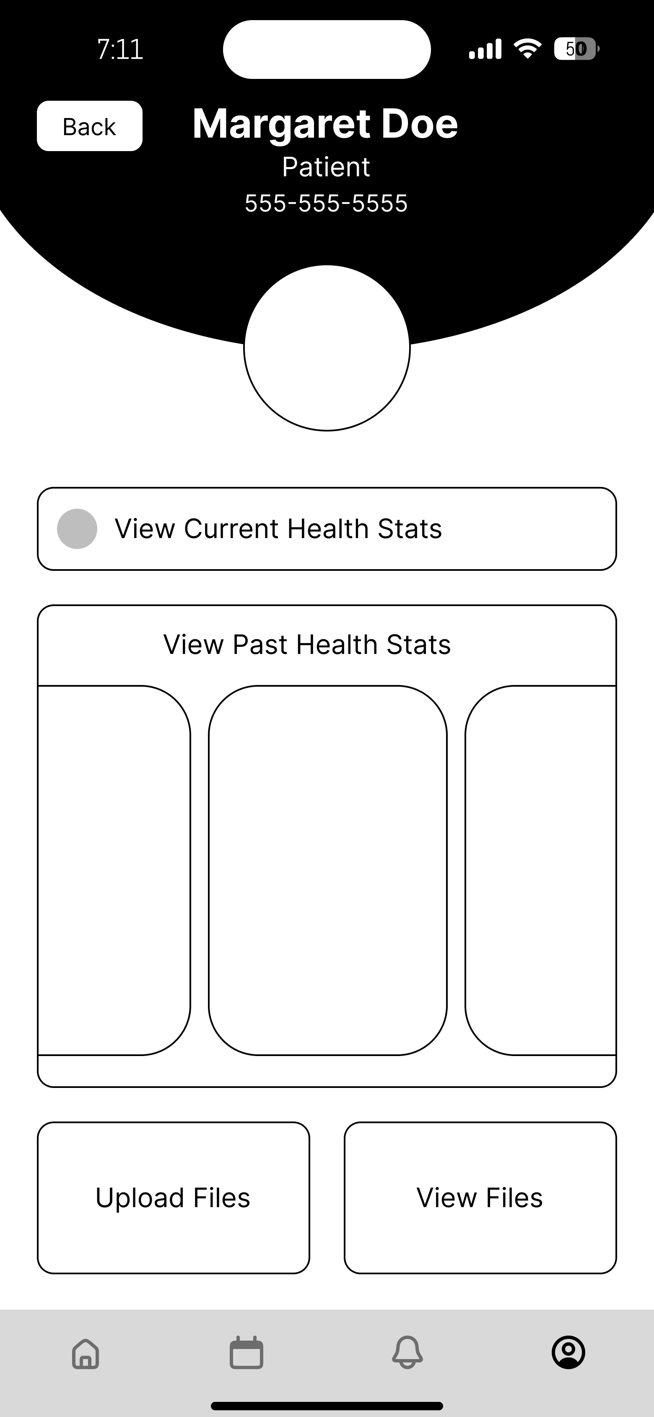Select the profile tab icon
Screen dimensions: 654x1417
coord(568,1352)
